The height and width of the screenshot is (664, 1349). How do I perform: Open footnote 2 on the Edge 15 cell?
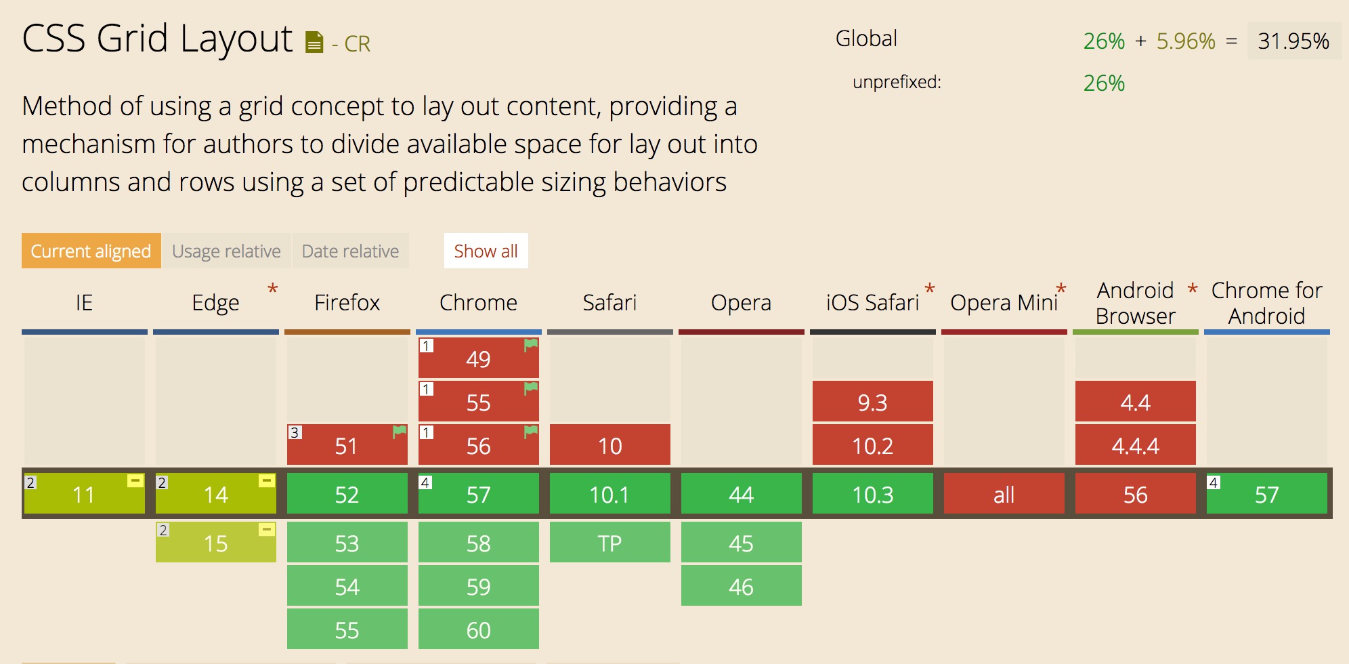click(x=162, y=529)
